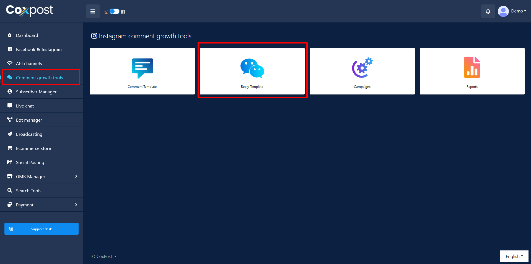Expand the Payment submenu arrow
Screen dimensions: 531x264
pos(76,205)
